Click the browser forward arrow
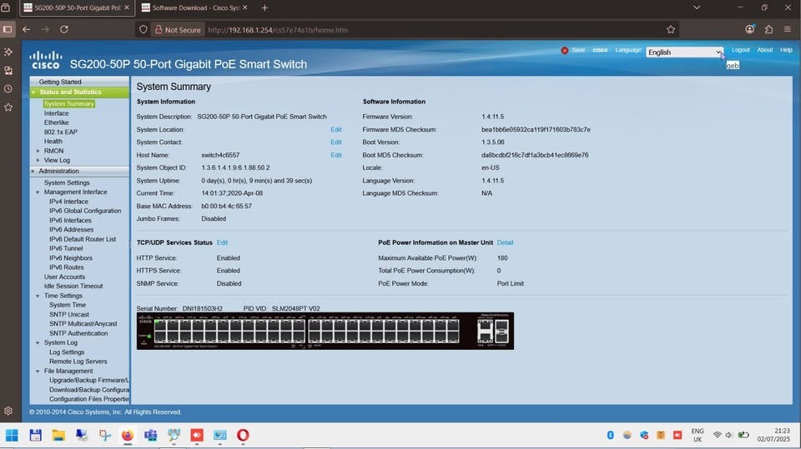The height and width of the screenshot is (449, 801). coord(45,30)
